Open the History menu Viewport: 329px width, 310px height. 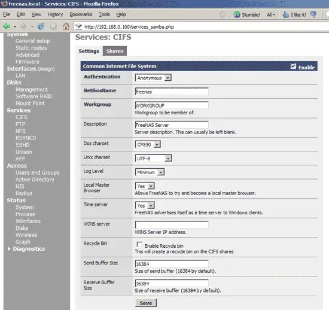click(x=56, y=14)
